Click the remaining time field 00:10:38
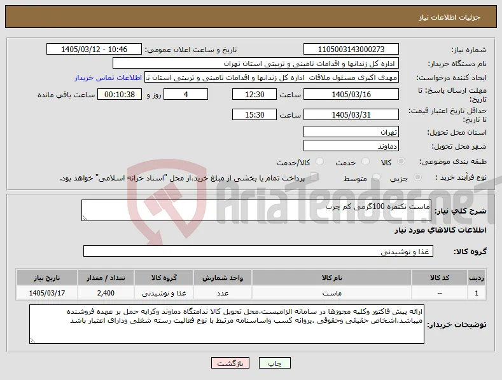Image resolution: width=502 pixels, height=380 pixels. [x=120, y=94]
